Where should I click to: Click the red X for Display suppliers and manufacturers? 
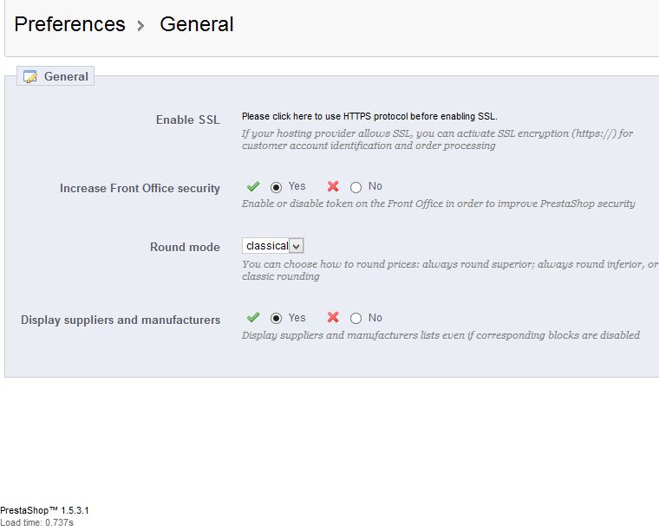click(x=333, y=318)
